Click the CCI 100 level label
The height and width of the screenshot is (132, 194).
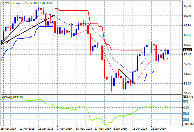pyautogui.click(x=185, y=102)
